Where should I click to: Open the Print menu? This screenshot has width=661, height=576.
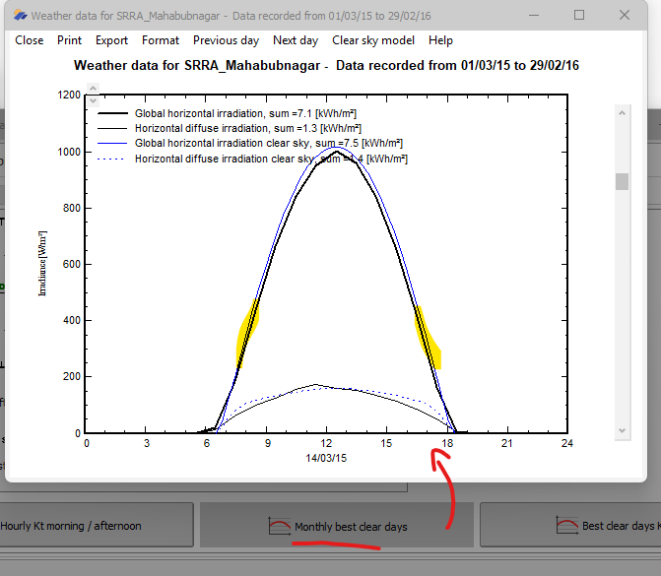pos(69,40)
